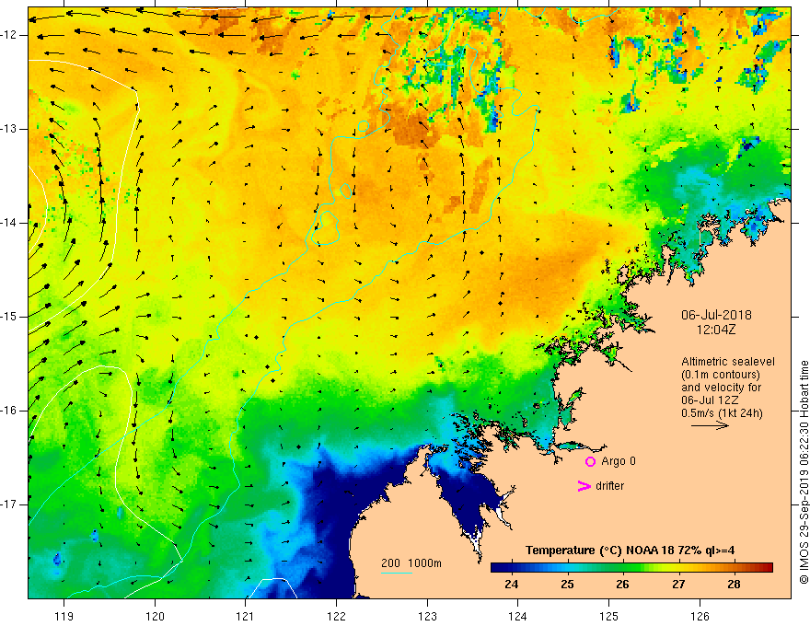The width and height of the screenshot is (810, 626).
Task: Click the magenta Argo 0 circle marker
Action: 590,461
